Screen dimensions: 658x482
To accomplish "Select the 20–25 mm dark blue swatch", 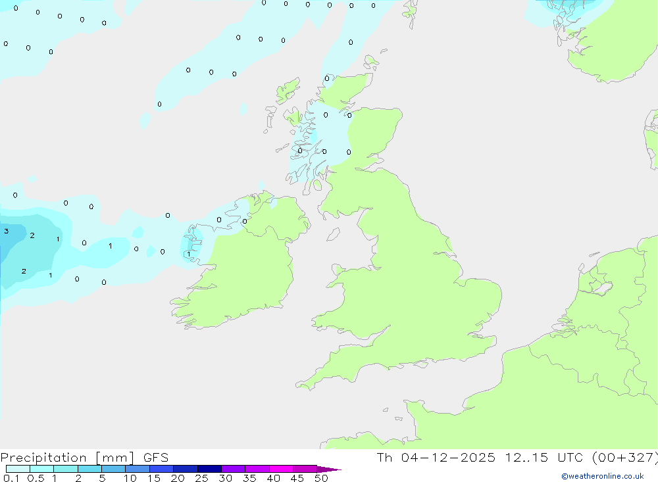I will coord(186,469).
